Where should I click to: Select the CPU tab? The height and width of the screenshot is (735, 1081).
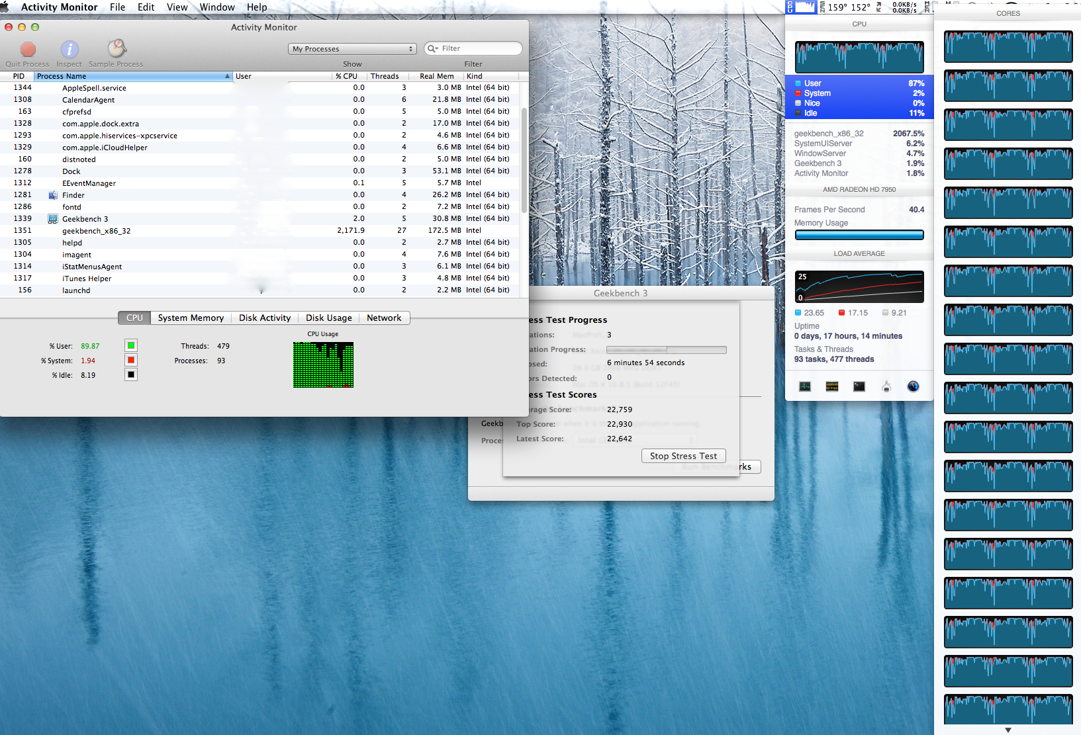tap(134, 318)
